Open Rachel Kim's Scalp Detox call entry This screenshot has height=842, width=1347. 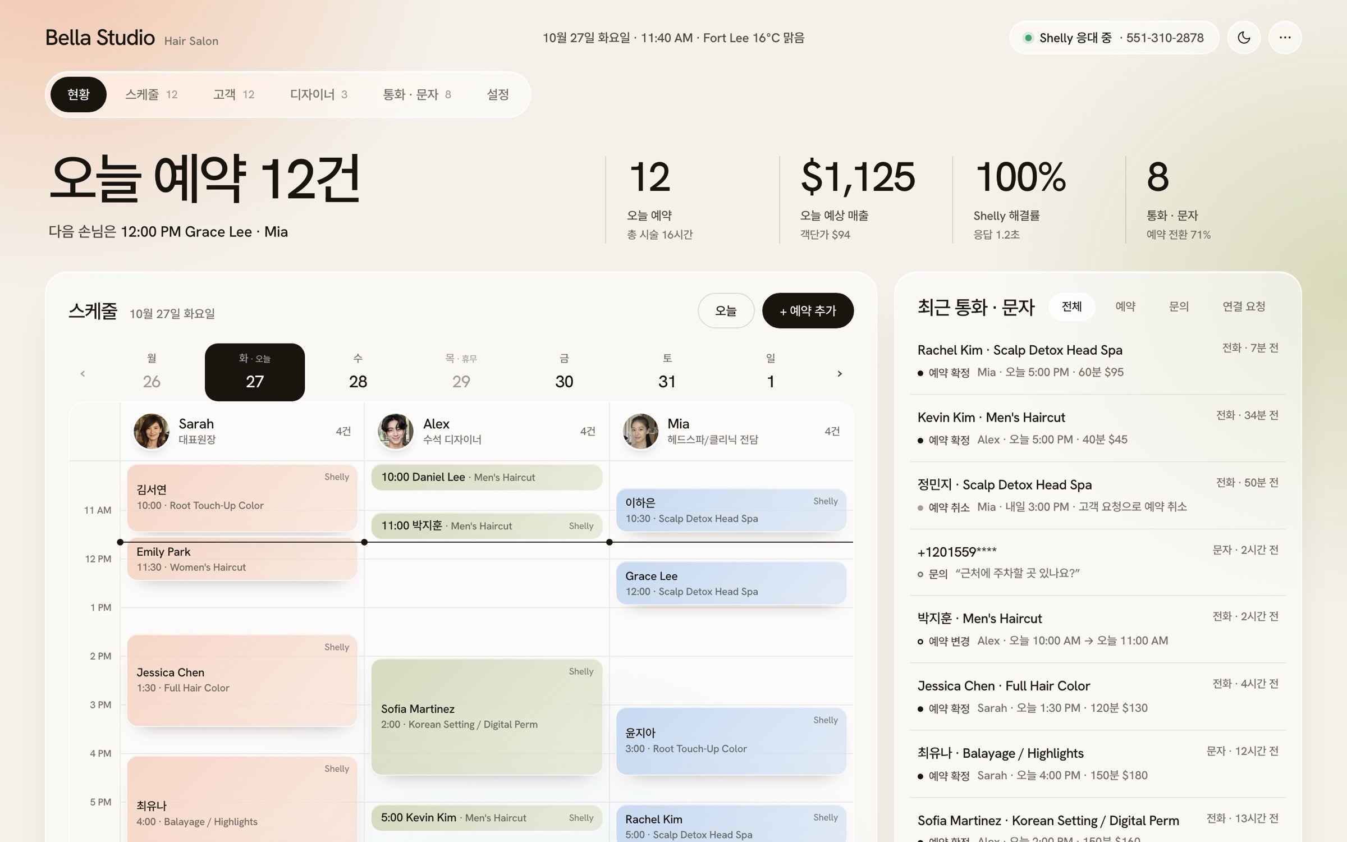click(x=1098, y=360)
